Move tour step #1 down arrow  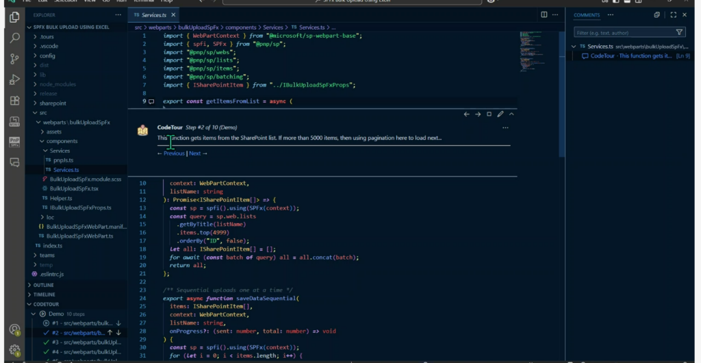118,323
